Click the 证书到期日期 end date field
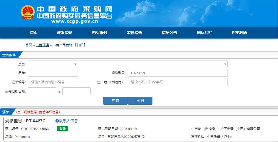278x142 pixels. coord(77,91)
